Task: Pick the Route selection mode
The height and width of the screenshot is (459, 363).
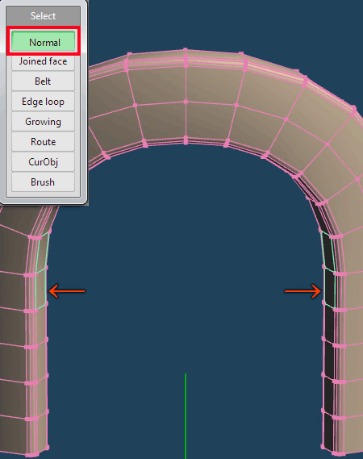Action: (x=43, y=142)
